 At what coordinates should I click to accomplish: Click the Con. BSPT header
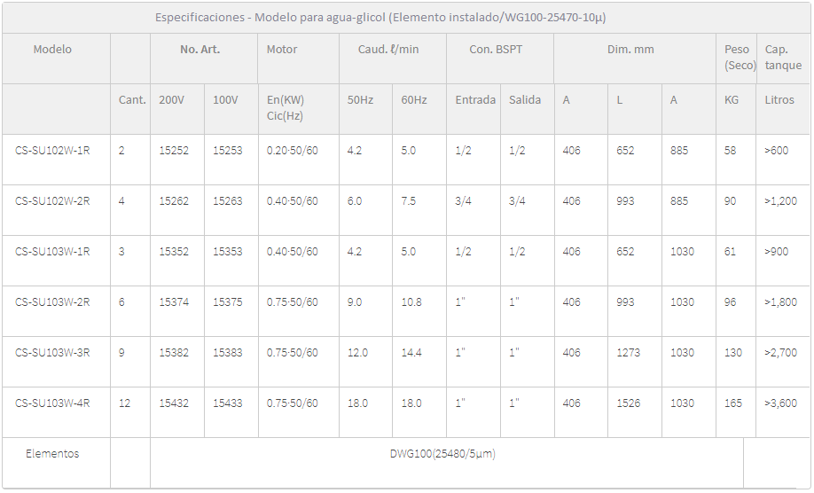click(496, 50)
